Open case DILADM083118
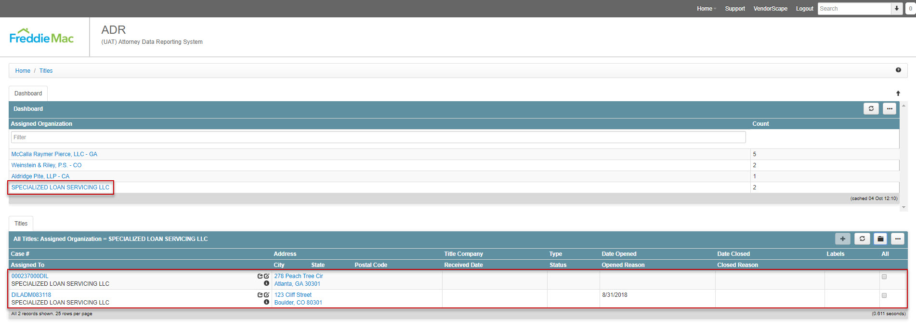This screenshot has height=333, width=916. (31, 295)
